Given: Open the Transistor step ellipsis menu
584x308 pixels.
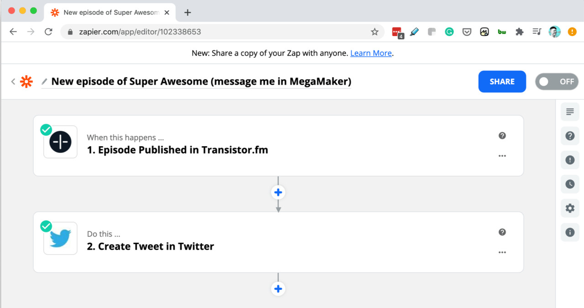Looking at the screenshot, I should click(502, 155).
